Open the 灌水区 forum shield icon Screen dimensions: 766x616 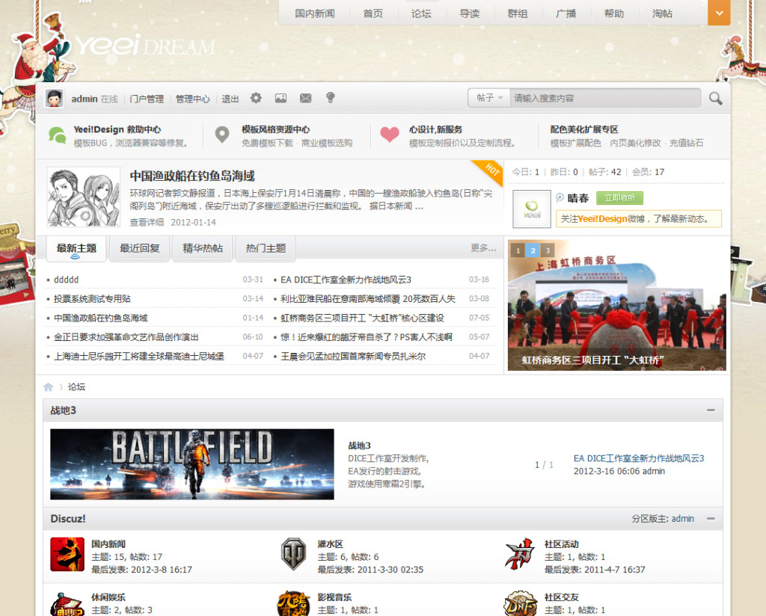pos(293,555)
